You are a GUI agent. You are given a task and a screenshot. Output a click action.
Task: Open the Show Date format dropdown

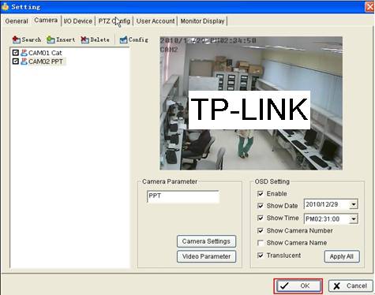354,204
